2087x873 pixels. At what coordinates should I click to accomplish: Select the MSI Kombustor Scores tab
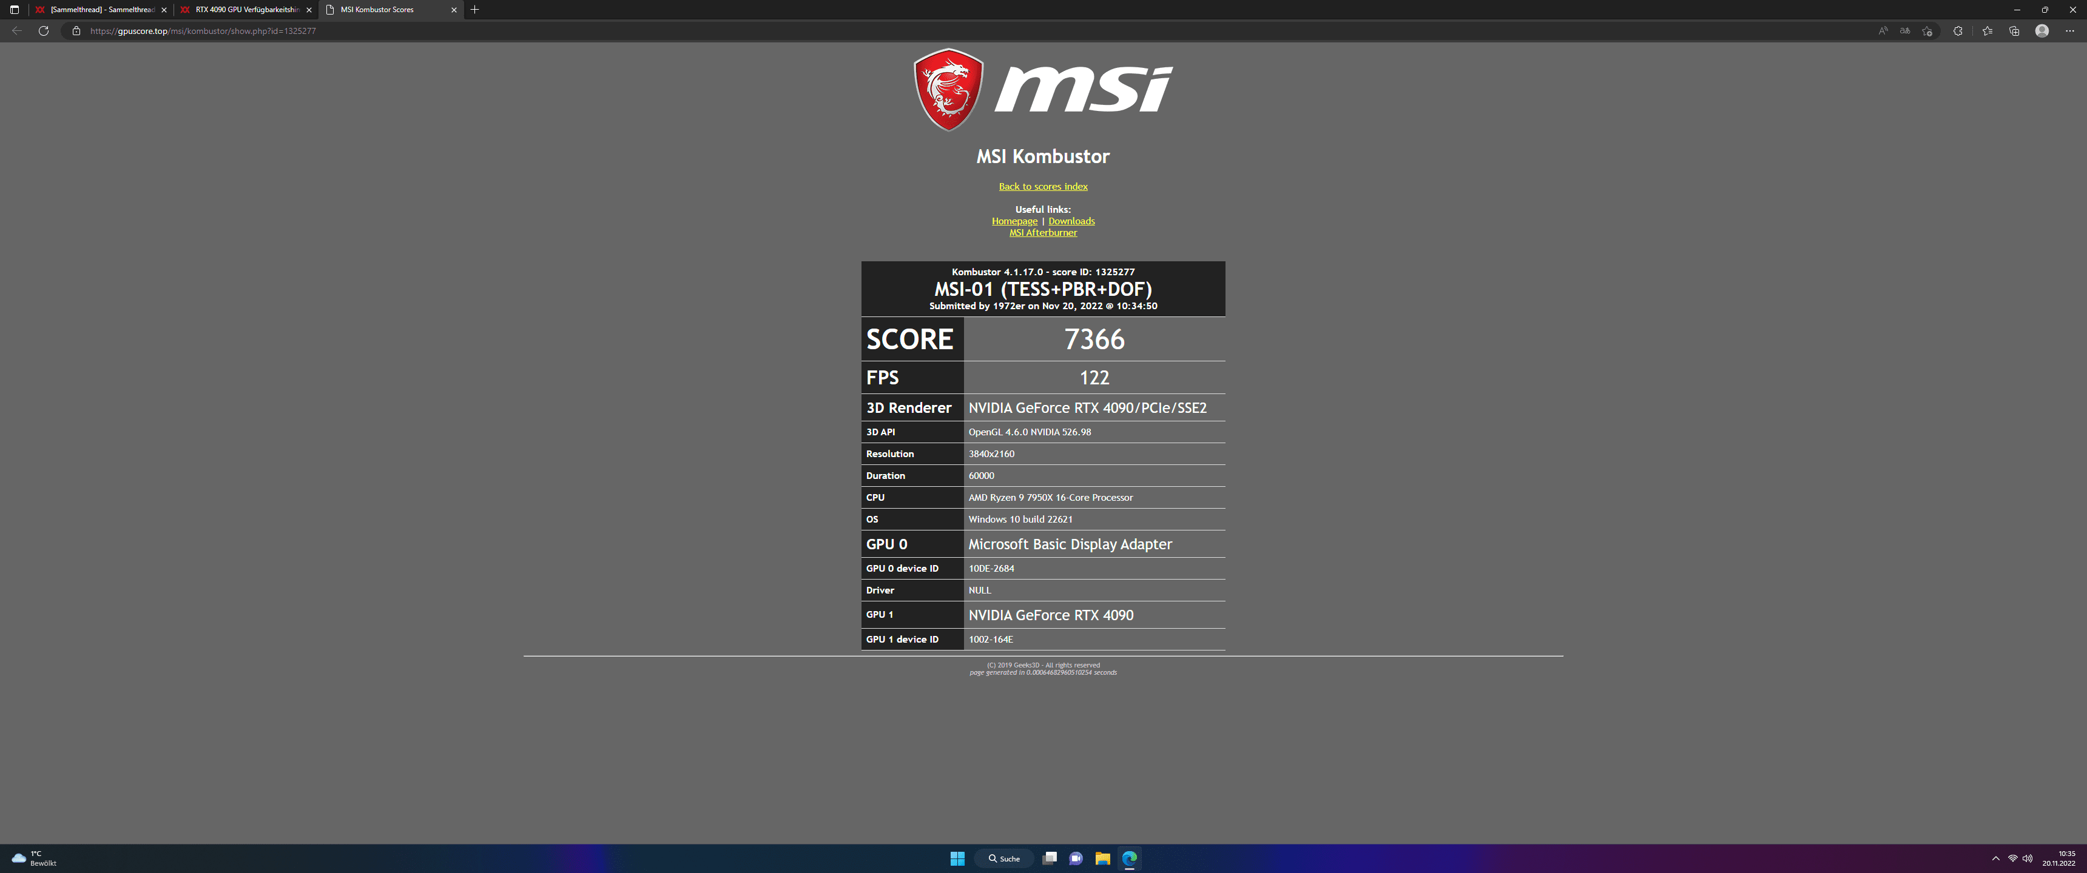[x=391, y=10]
